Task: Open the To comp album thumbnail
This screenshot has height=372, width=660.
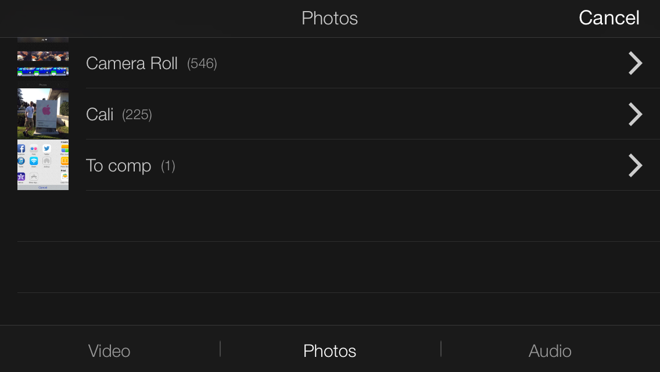Action: click(x=43, y=164)
